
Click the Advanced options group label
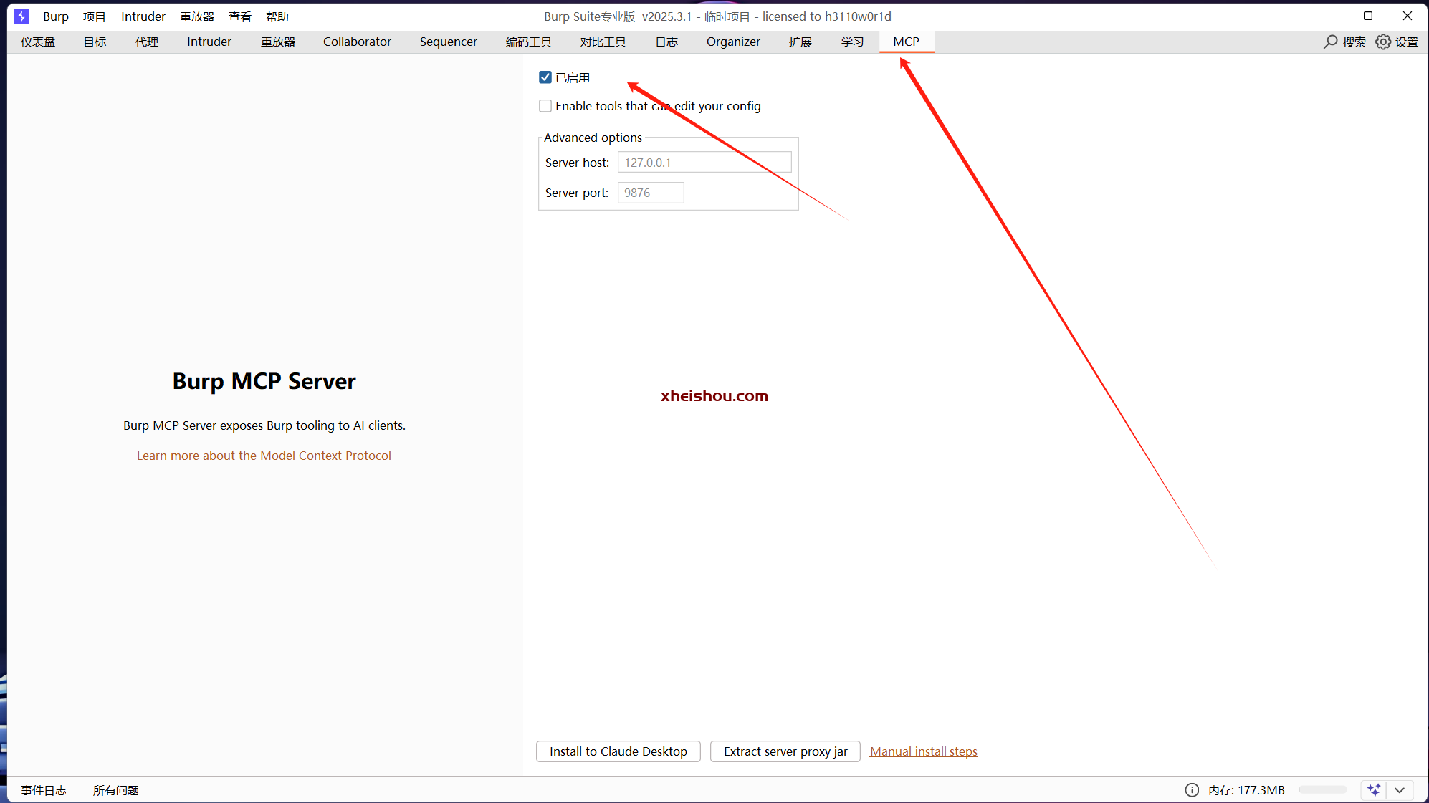pyautogui.click(x=593, y=138)
